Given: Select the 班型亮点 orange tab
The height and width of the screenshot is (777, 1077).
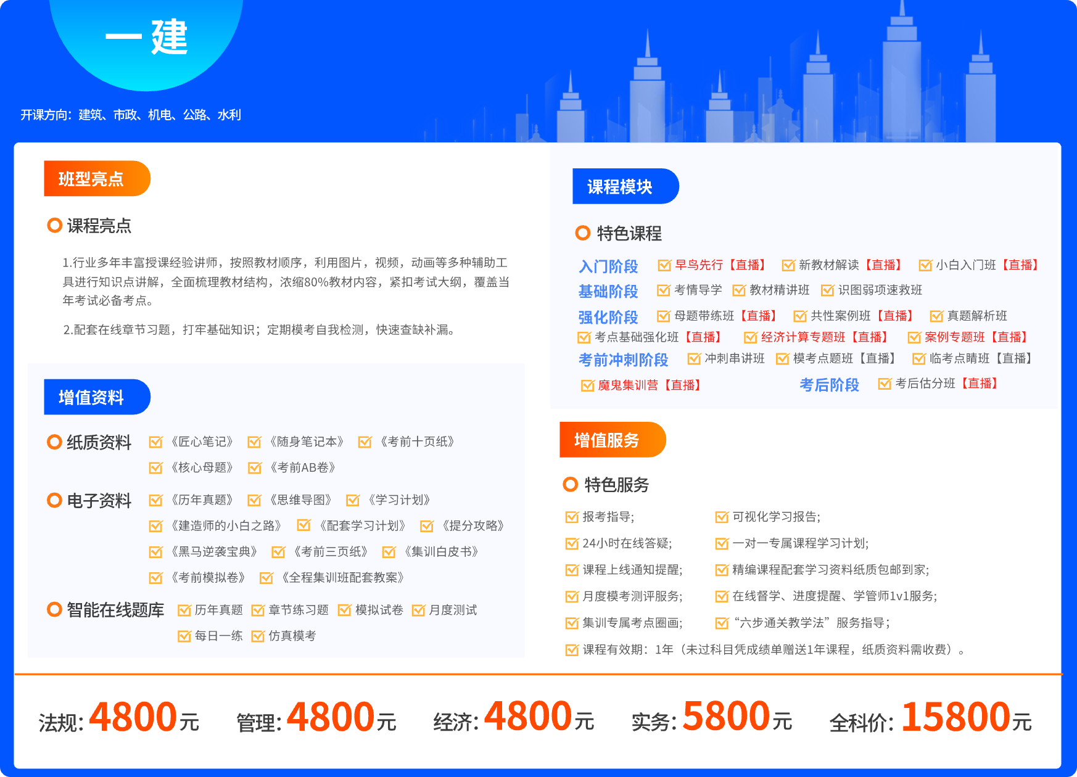Looking at the screenshot, I should point(97,179).
